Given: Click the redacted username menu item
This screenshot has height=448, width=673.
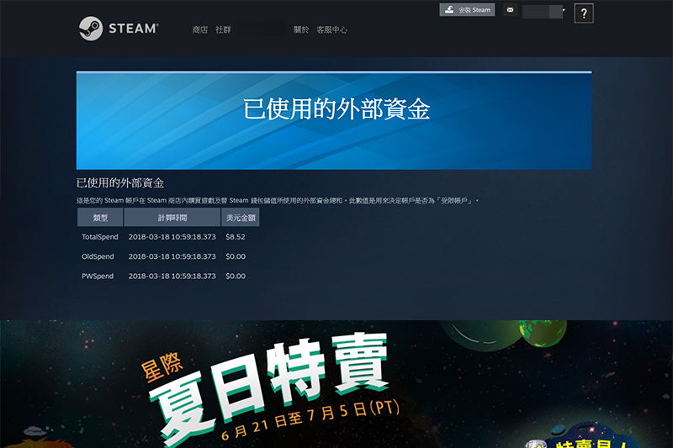Looking at the screenshot, I should [262, 29].
